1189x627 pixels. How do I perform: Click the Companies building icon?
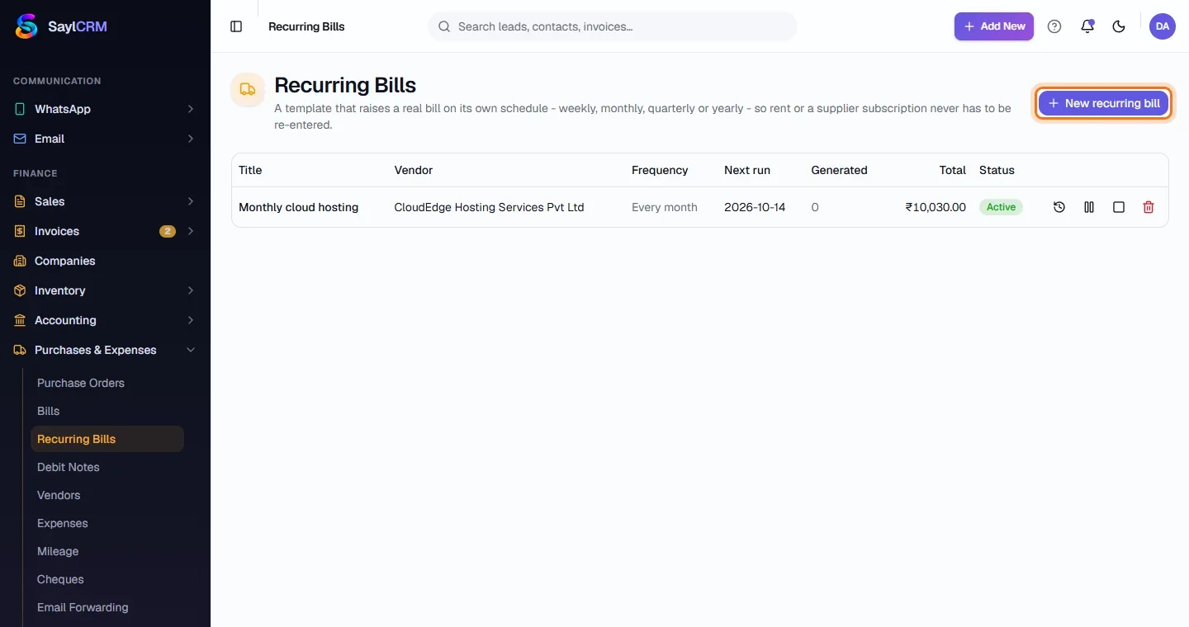pos(20,261)
